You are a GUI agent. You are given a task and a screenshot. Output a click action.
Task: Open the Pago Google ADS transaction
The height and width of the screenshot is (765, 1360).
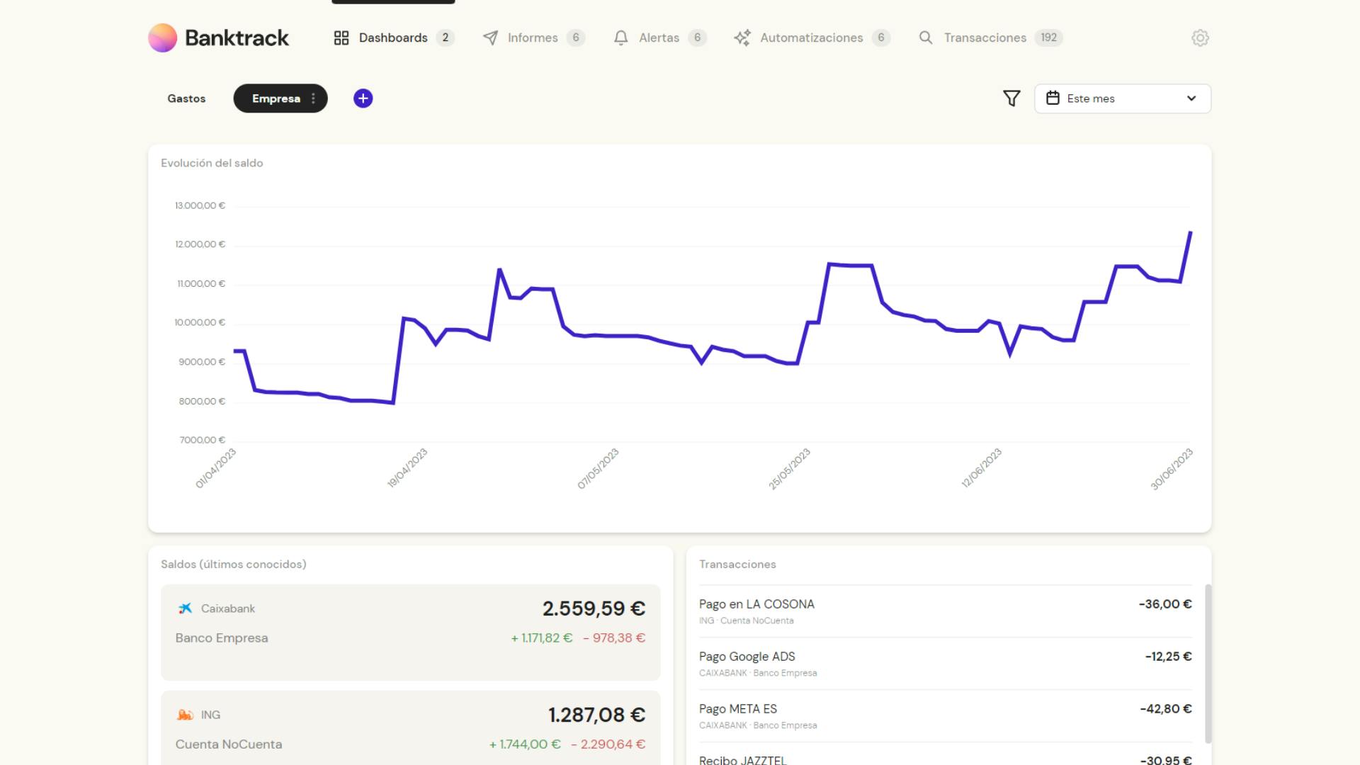click(x=946, y=664)
